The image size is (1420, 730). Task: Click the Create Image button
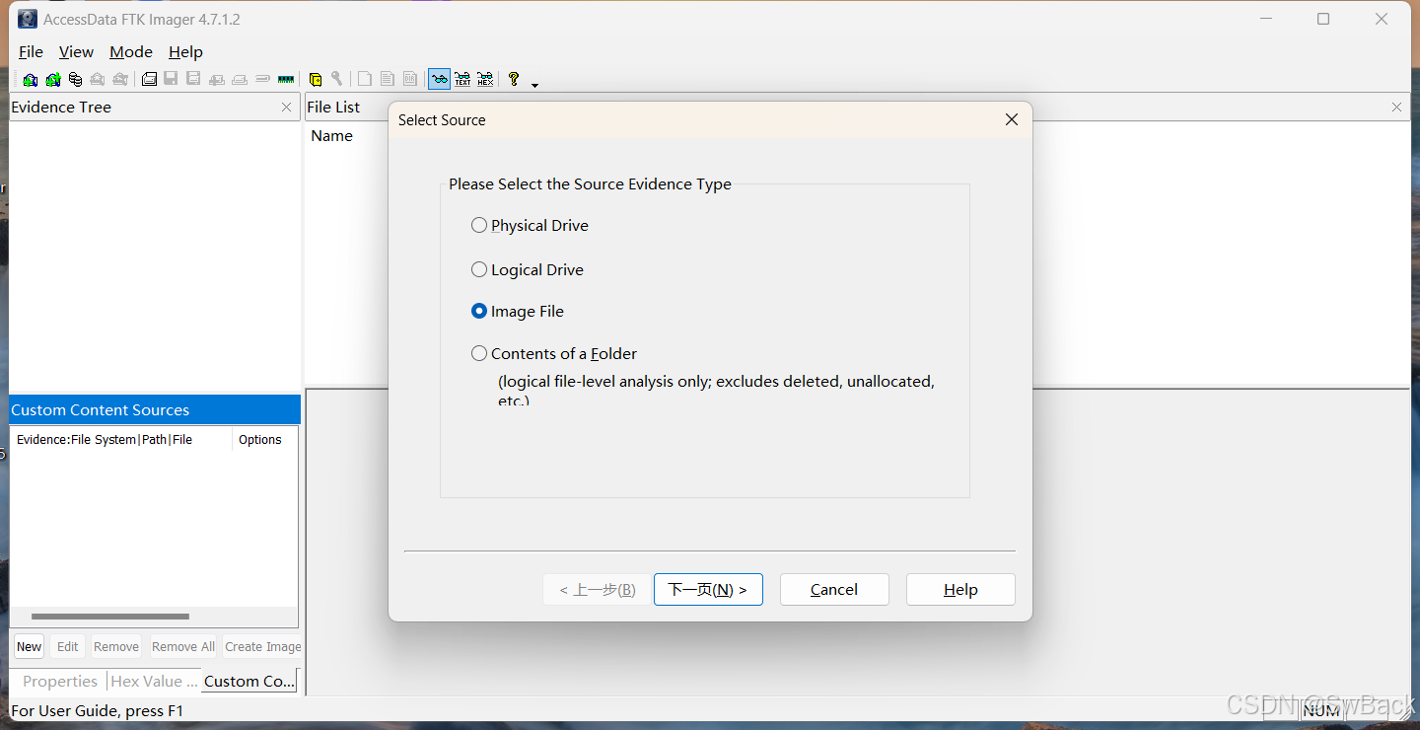263,647
